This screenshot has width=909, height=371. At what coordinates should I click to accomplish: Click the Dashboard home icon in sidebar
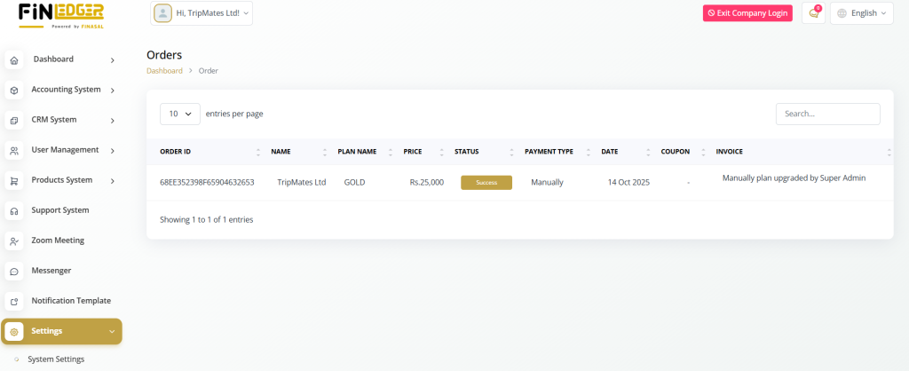click(x=13, y=60)
